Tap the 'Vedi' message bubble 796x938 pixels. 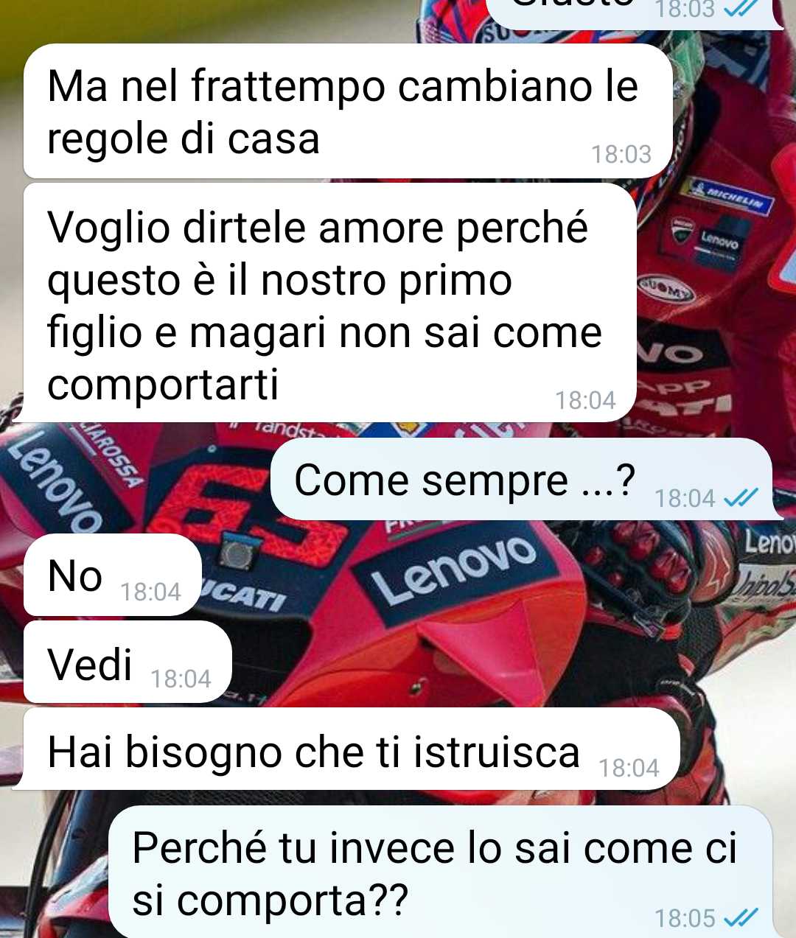coord(128,662)
